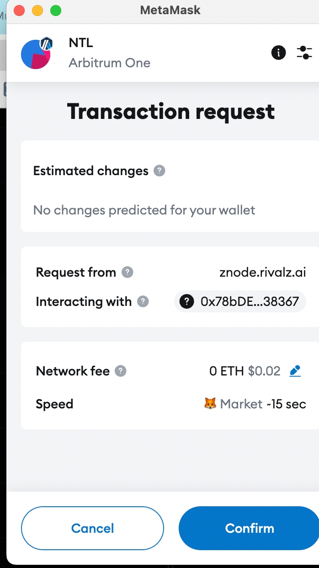
Task: Click the Arbitrum One network label
Action: point(109,63)
